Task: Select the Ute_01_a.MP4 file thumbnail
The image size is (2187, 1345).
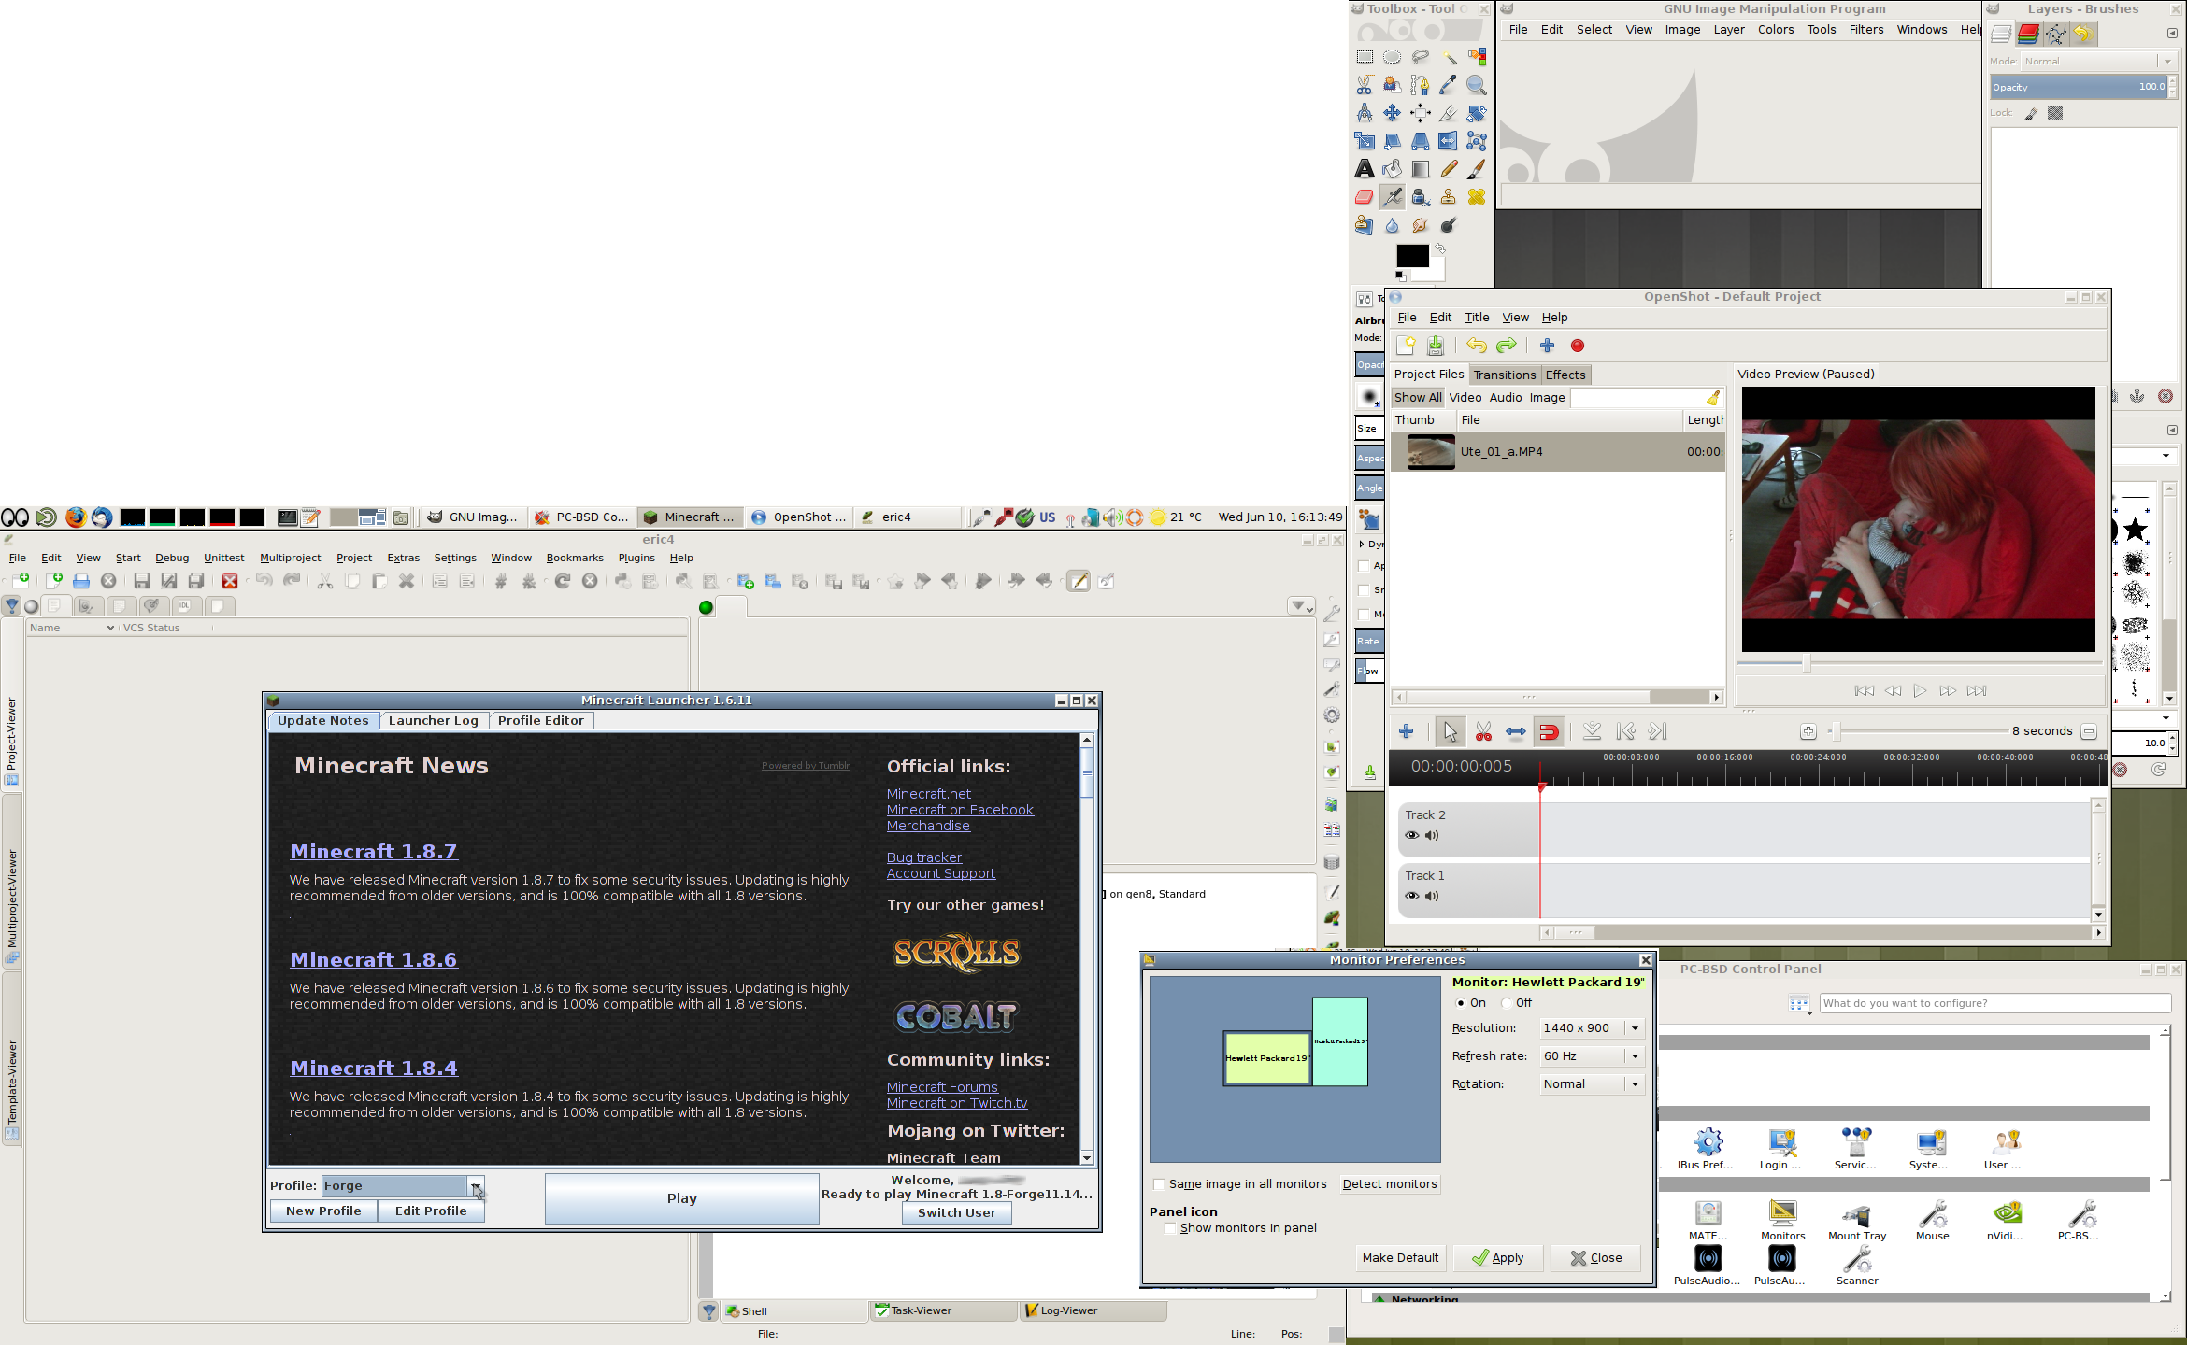Action: 1430,452
